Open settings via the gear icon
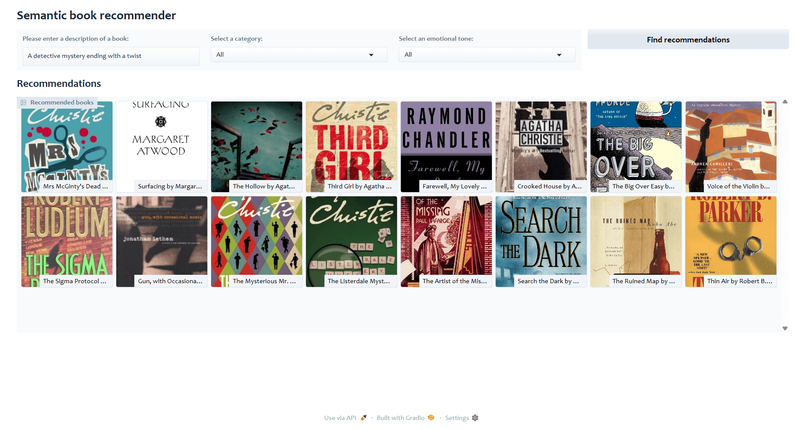The image size is (805, 430). (475, 417)
